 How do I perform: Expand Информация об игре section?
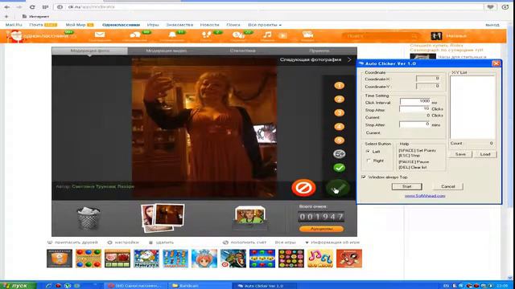(332, 242)
